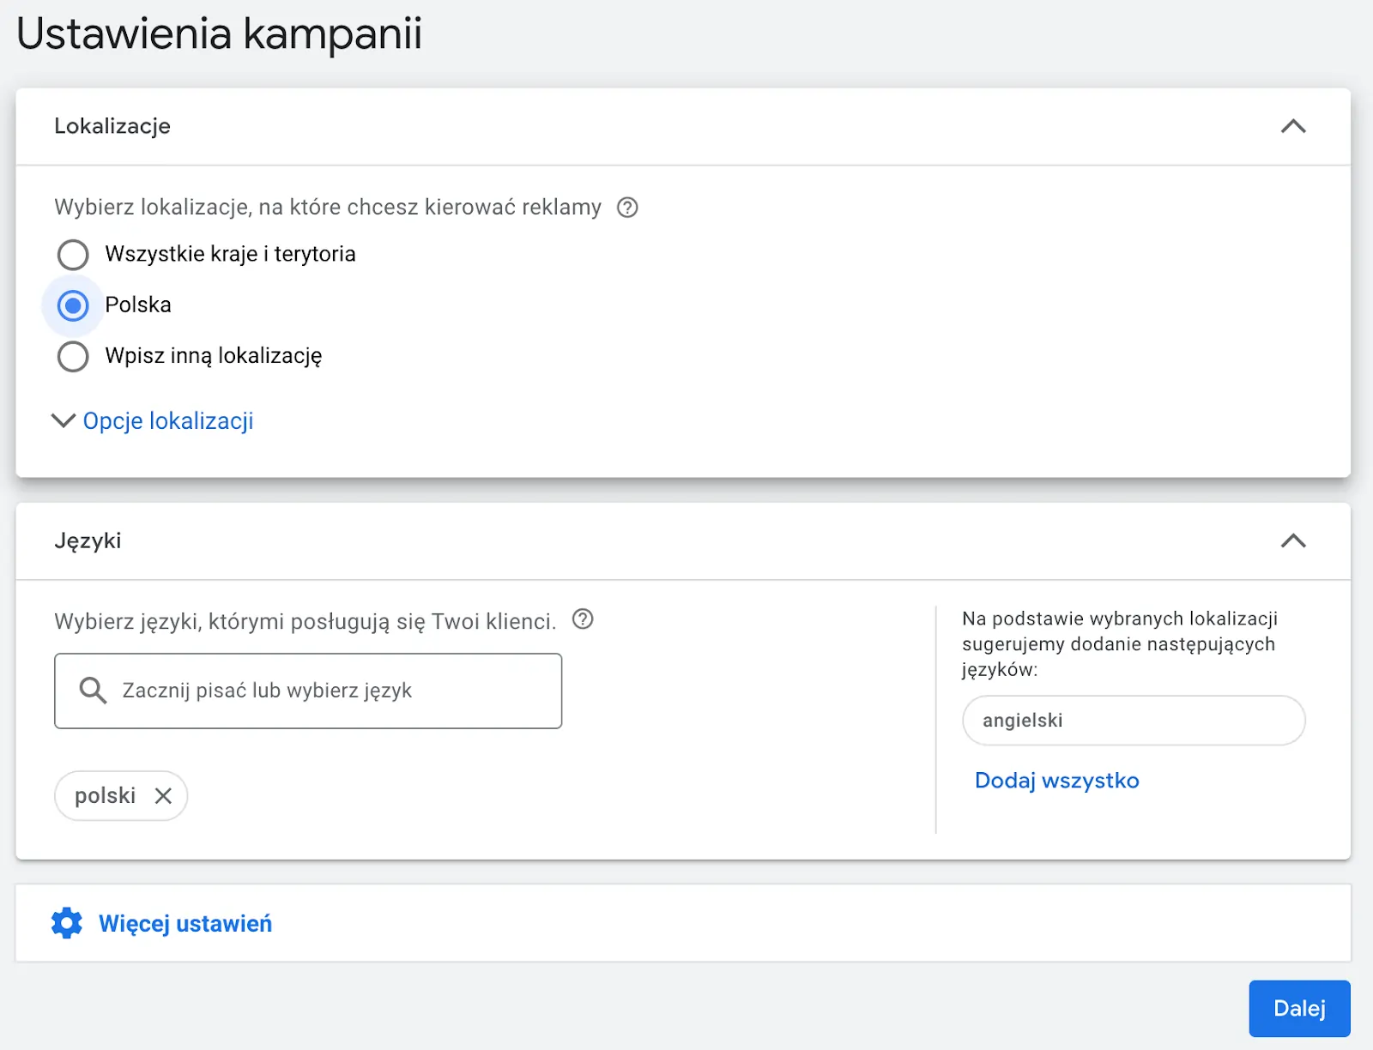
Task: Open the Opcje lokalizacji link
Action: (x=168, y=421)
